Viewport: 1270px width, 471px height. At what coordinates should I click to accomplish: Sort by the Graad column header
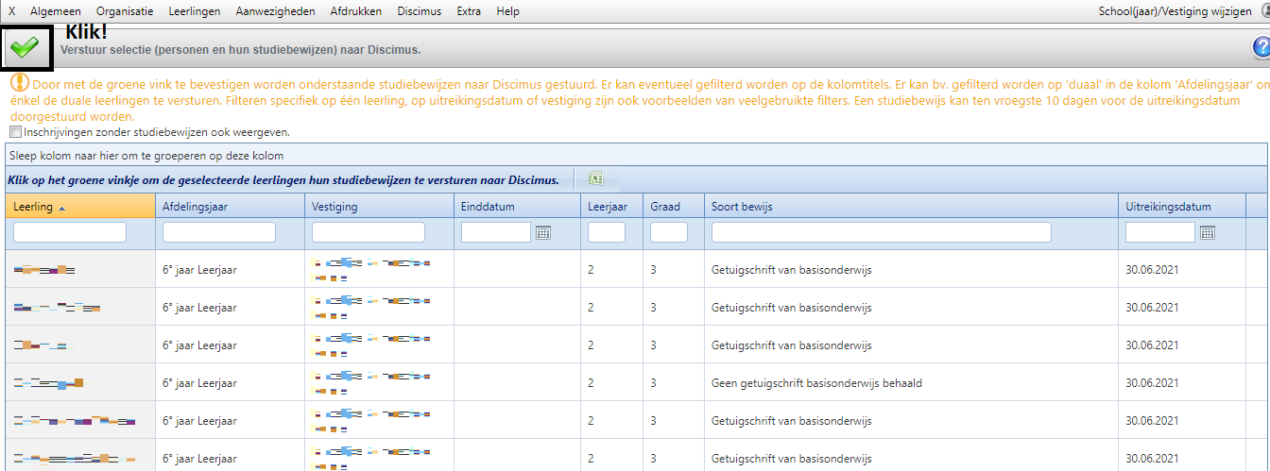(x=674, y=207)
